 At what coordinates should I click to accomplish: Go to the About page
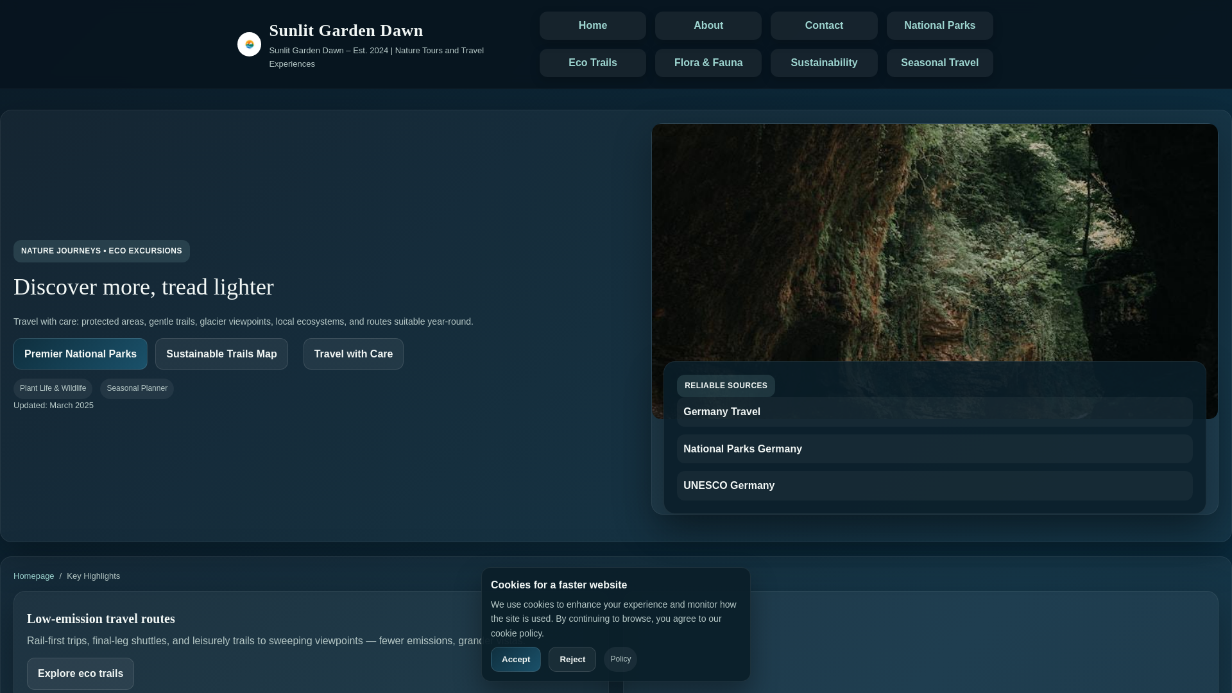click(708, 26)
